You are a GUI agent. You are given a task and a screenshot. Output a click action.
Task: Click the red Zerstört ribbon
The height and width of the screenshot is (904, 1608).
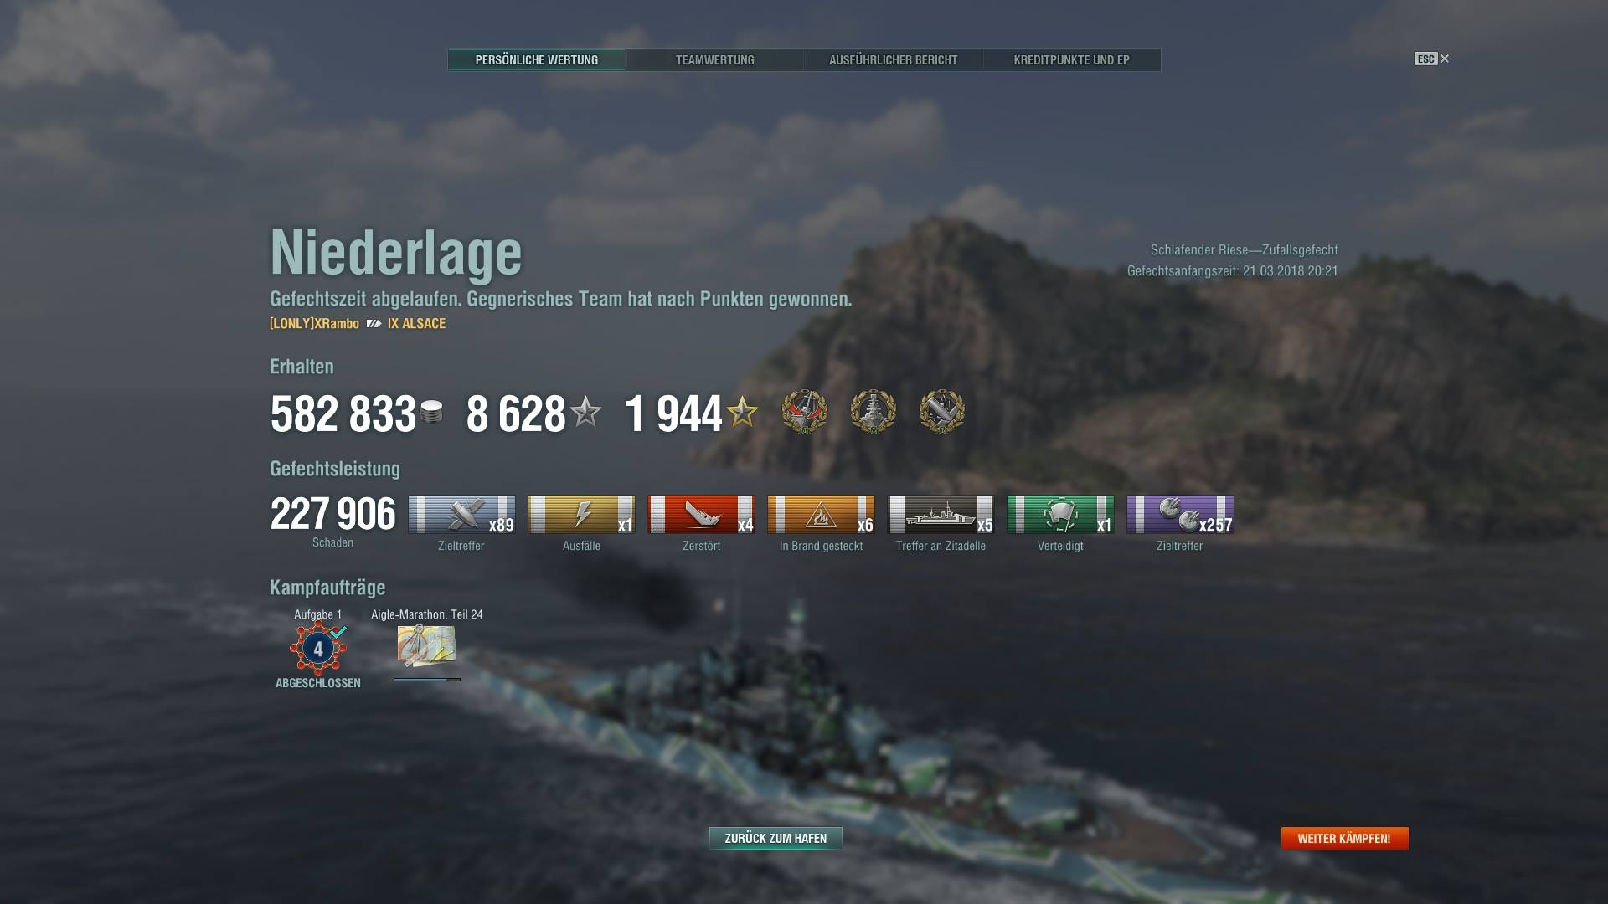(x=701, y=514)
